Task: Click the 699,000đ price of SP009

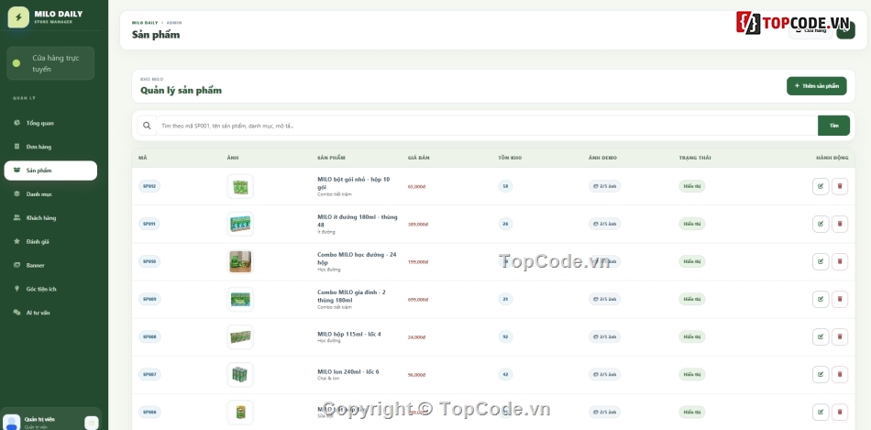Action: click(x=418, y=300)
